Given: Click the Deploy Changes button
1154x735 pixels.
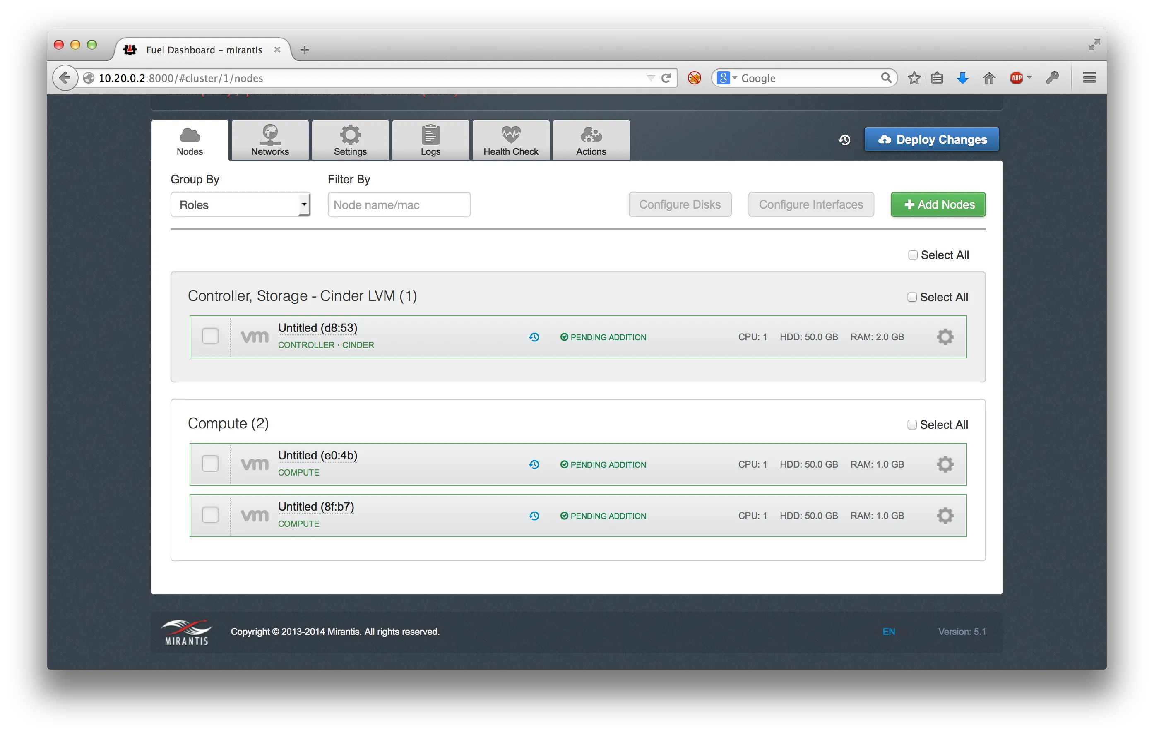Looking at the screenshot, I should point(931,140).
